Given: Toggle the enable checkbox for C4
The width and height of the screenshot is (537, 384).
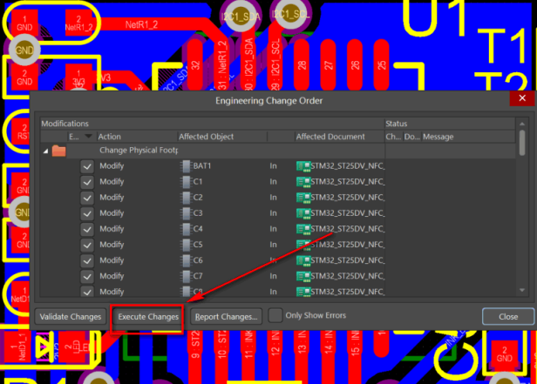Looking at the screenshot, I should click(87, 229).
